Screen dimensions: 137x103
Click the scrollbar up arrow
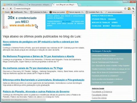tap(134, 15)
